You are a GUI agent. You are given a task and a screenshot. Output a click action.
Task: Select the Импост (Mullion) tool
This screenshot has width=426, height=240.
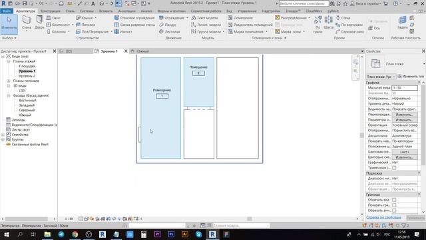point(123,31)
